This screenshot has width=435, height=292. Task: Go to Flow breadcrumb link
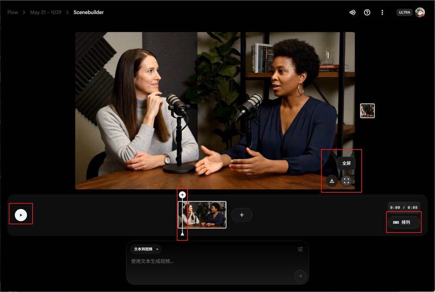tap(13, 12)
